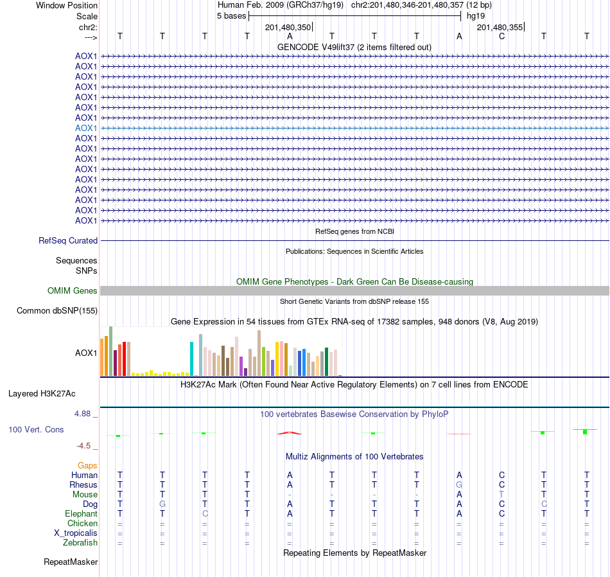Click the 5 bases scale label
Viewport: 610px width, 577px height.
click(x=231, y=16)
